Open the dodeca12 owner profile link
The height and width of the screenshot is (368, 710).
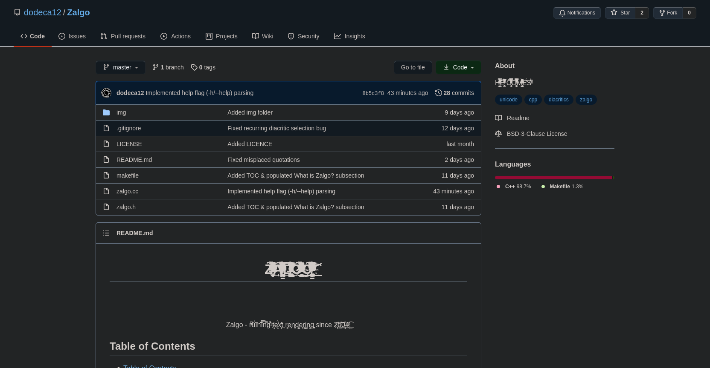tap(43, 12)
